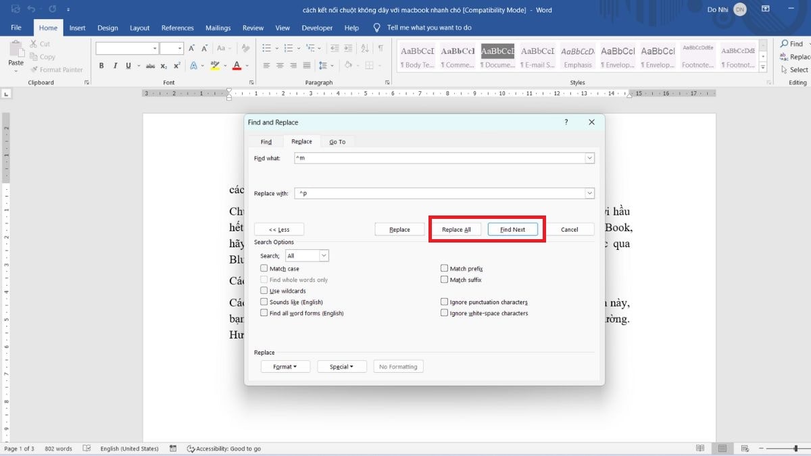Enable Use wildcards checkbox

264,290
